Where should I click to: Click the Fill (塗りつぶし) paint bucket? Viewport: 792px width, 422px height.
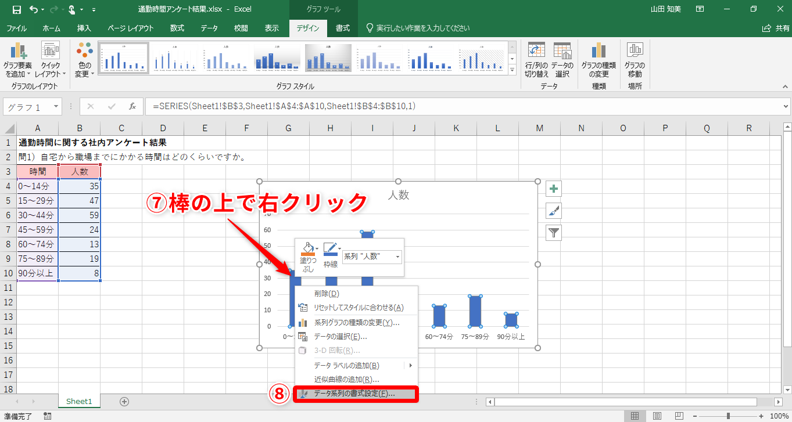click(x=307, y=249)
